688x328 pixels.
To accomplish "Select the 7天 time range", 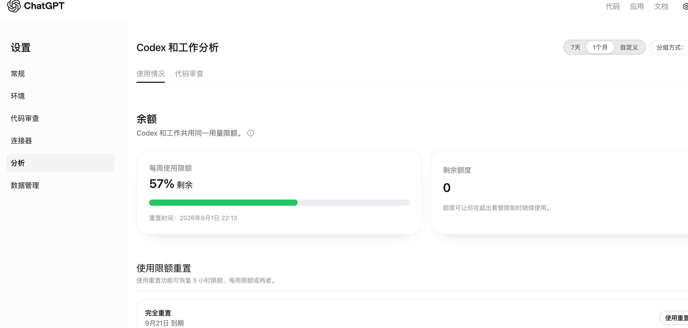I will [576, 47].
